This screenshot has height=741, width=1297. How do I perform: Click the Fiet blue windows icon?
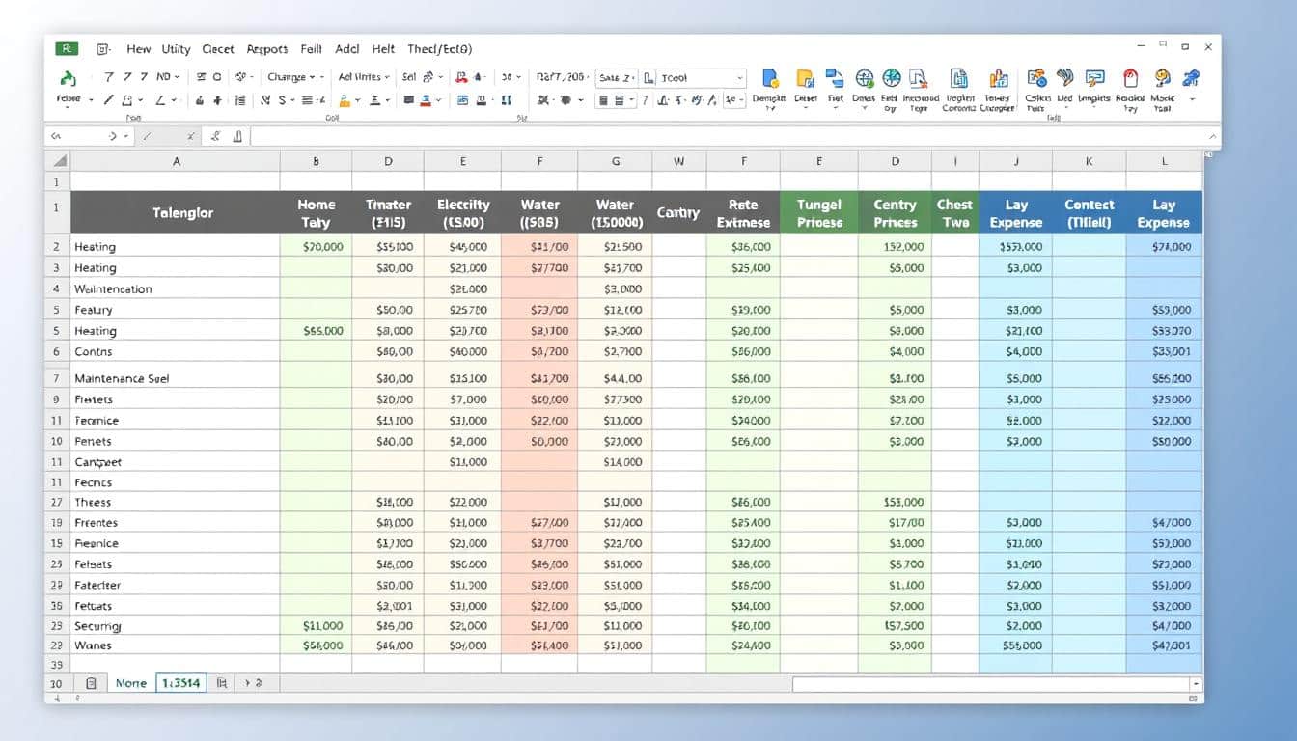835,79
